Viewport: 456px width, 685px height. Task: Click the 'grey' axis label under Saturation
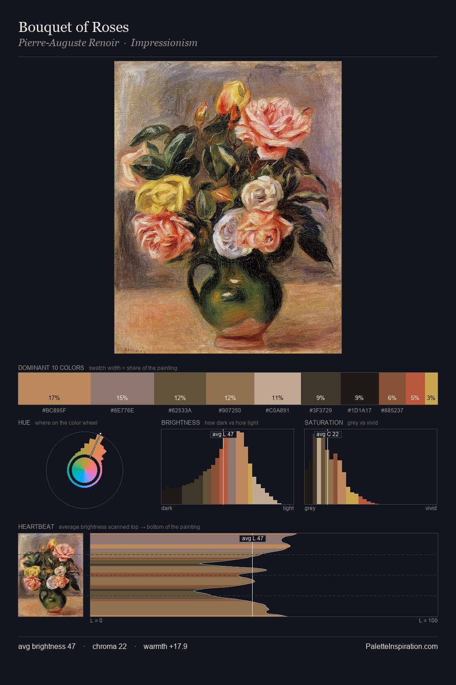[x=310, y=508]
